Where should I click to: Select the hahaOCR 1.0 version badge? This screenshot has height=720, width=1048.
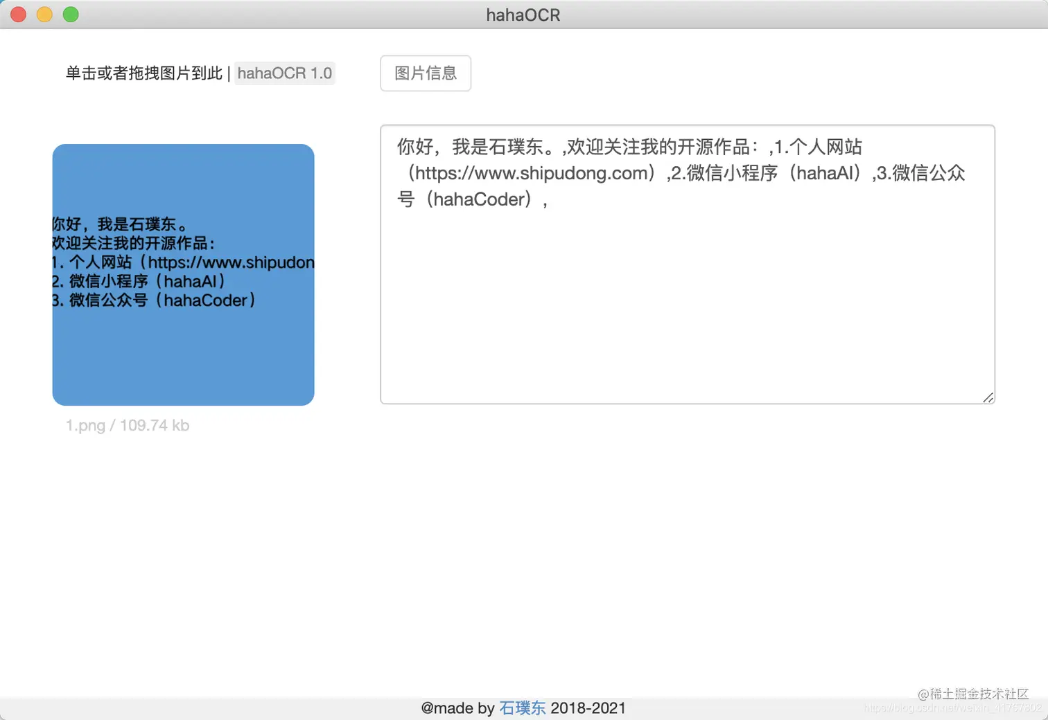285,73
